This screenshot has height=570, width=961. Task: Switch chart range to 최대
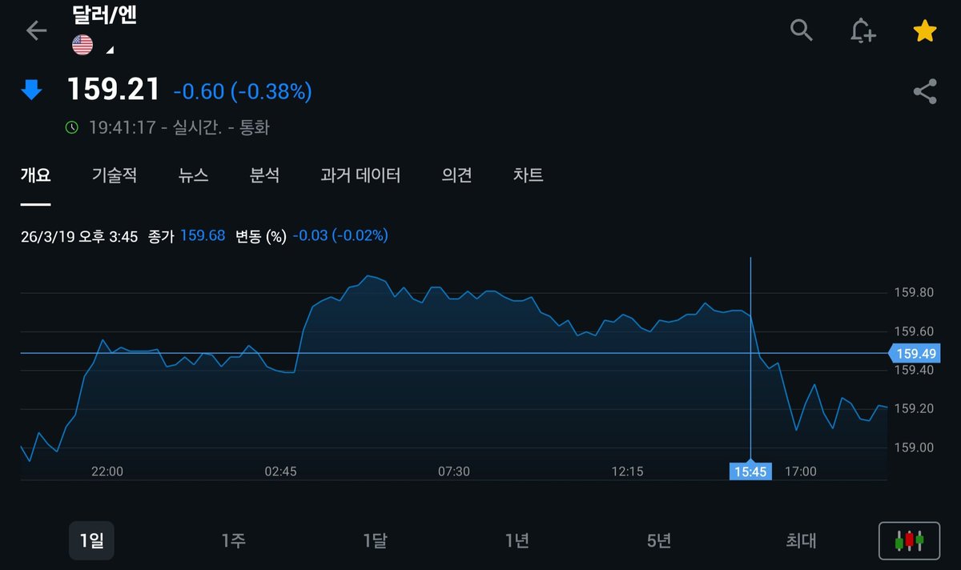click(x=799, y=540)
